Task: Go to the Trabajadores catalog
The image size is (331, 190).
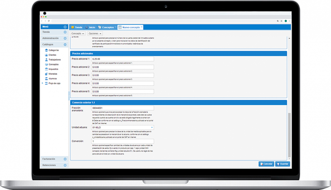Action: click(x=54, y=60)
